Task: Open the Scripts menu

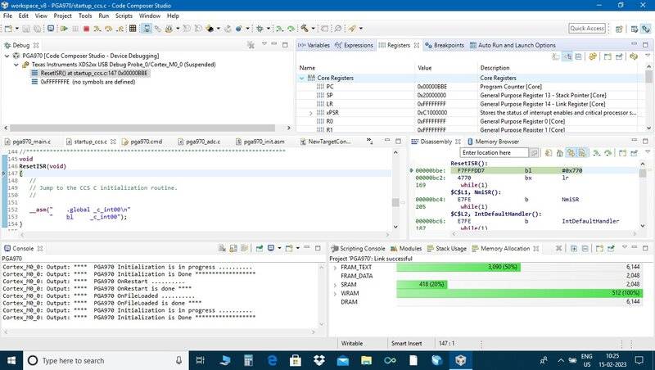Action: pyautogui.click(x=124, y=16)
